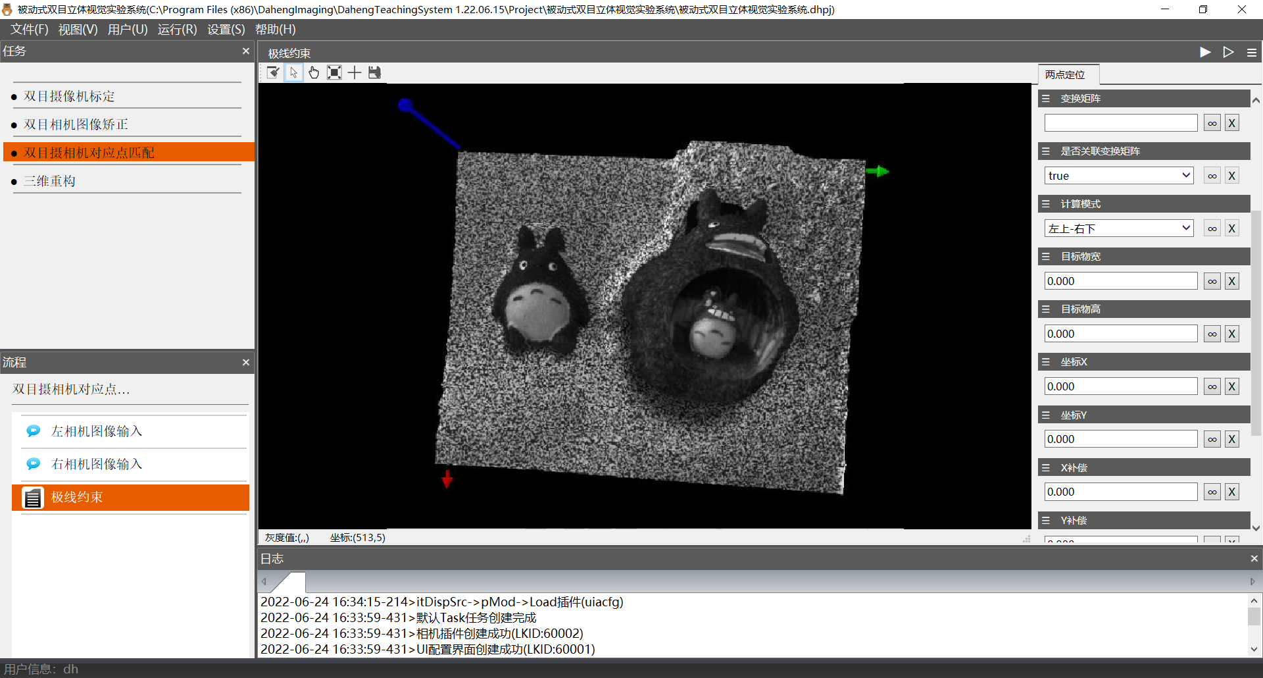Click X button beside 坐标X field

[1232, 386]
